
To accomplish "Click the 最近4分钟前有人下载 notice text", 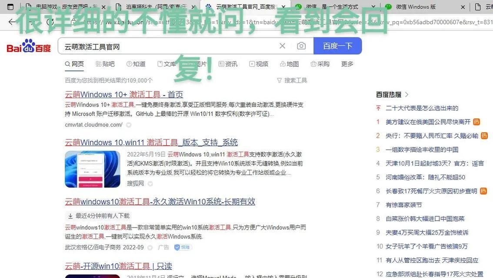I will click(103, 216).
